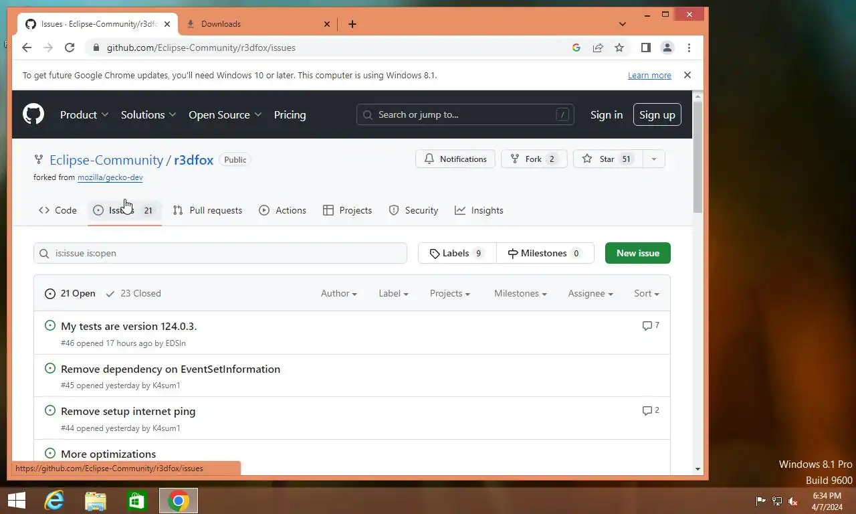This screenshot has width=856, height=514.
Task: Expand the Product menu
Action: pos(84,114)
